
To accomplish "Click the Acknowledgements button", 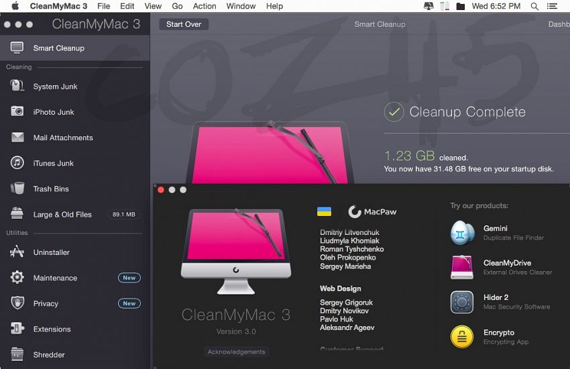I will click(236, 352).
